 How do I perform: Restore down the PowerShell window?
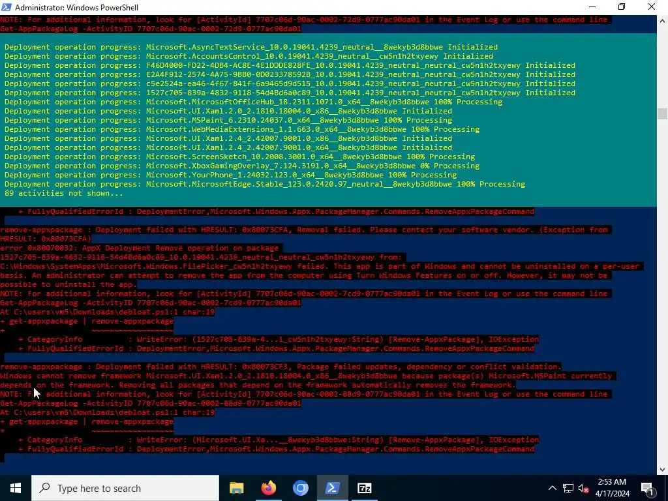622,7
